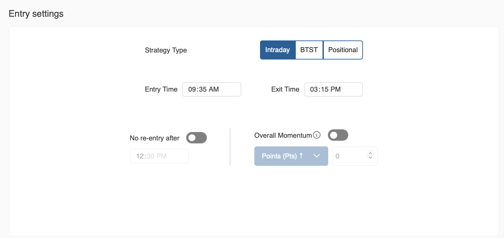Image resolution: width=504 pixels, height=238 pixels.
Task: Focus the momentum value number input
Action: coord(349,156)
